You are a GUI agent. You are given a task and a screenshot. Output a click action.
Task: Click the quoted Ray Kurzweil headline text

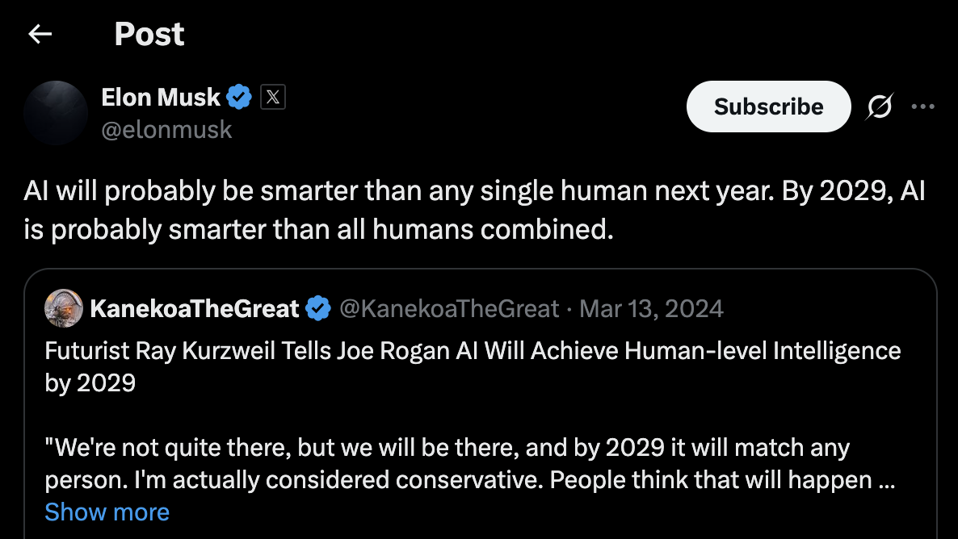473,367
